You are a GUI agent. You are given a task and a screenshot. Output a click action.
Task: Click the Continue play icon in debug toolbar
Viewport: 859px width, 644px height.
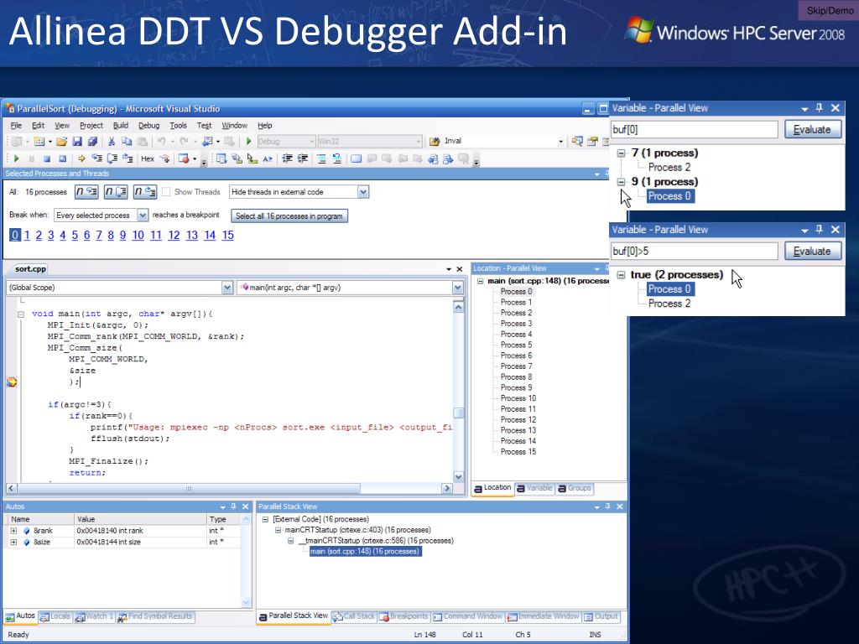[x=16, y=158]
